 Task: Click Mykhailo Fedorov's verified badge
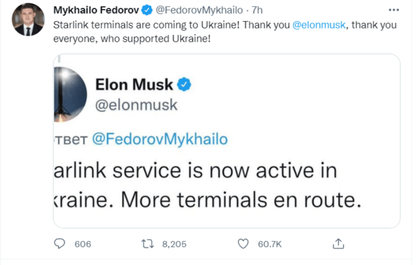[147, 10]
